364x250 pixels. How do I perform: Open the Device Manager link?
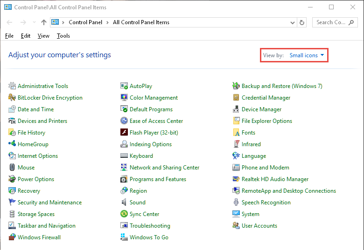coord(261,109)
